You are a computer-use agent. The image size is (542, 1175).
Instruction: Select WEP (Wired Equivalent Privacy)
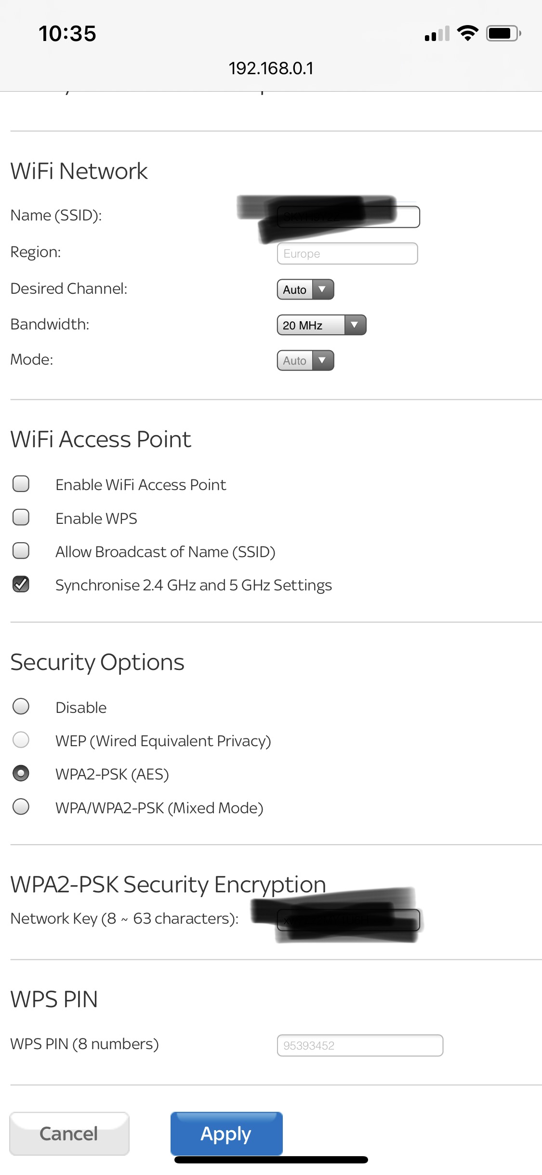point(20,740)
